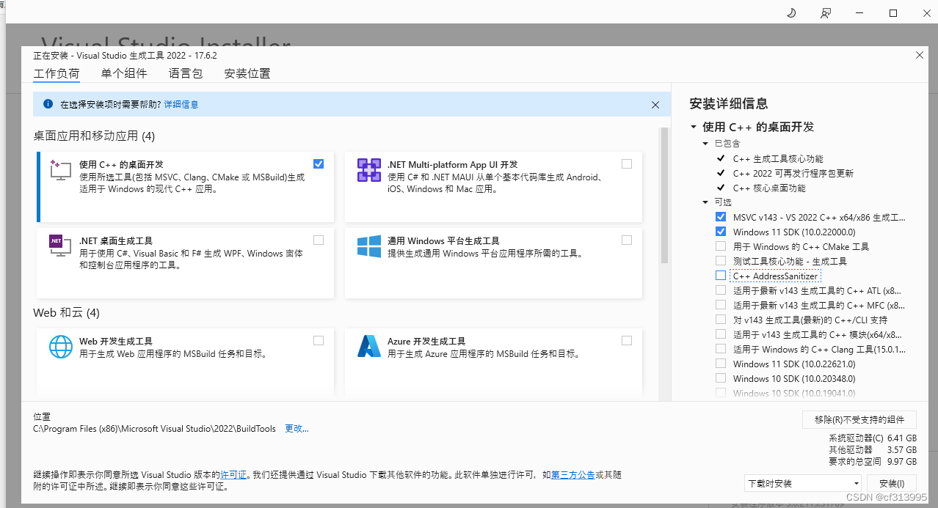The width and height of the screenshot is (938, 508).
Task: Collapse the 可选 optional components group
Action: pyautogui.click(x=705, y=202)
